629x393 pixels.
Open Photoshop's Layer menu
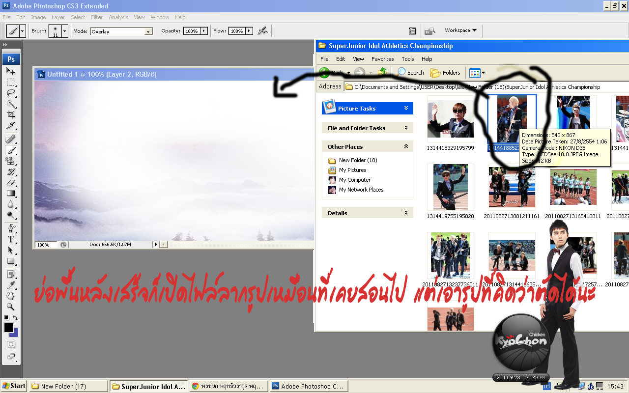[x=58, y=17]
